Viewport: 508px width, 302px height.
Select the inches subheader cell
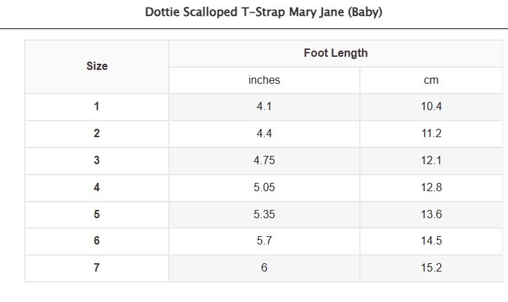click(x=264, y=80)
